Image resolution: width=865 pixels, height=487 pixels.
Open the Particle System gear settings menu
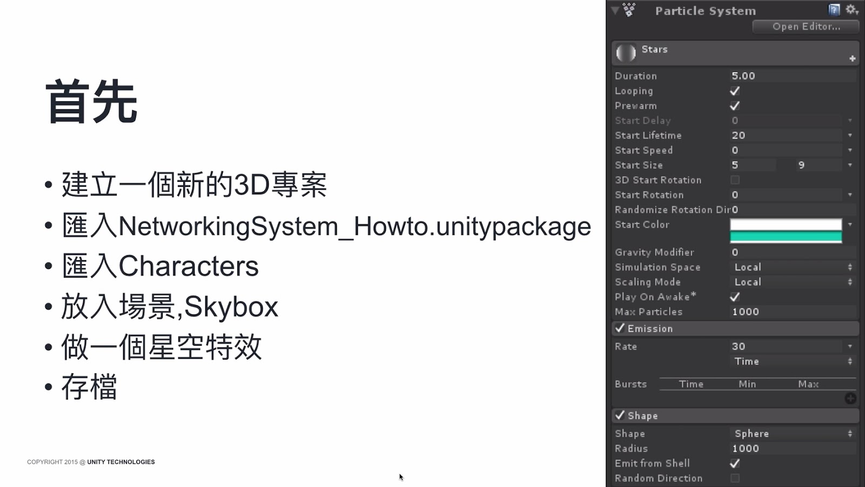(852, 10)
